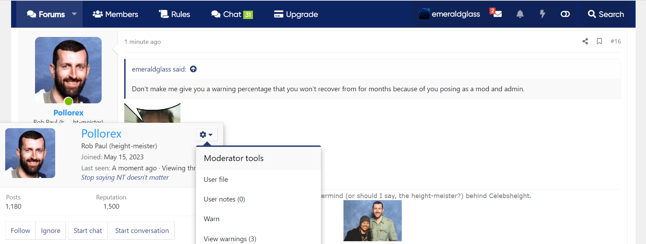Open Pollorex profile name link in popup
This screenshot has height=244, width=646.
point(101,134)
